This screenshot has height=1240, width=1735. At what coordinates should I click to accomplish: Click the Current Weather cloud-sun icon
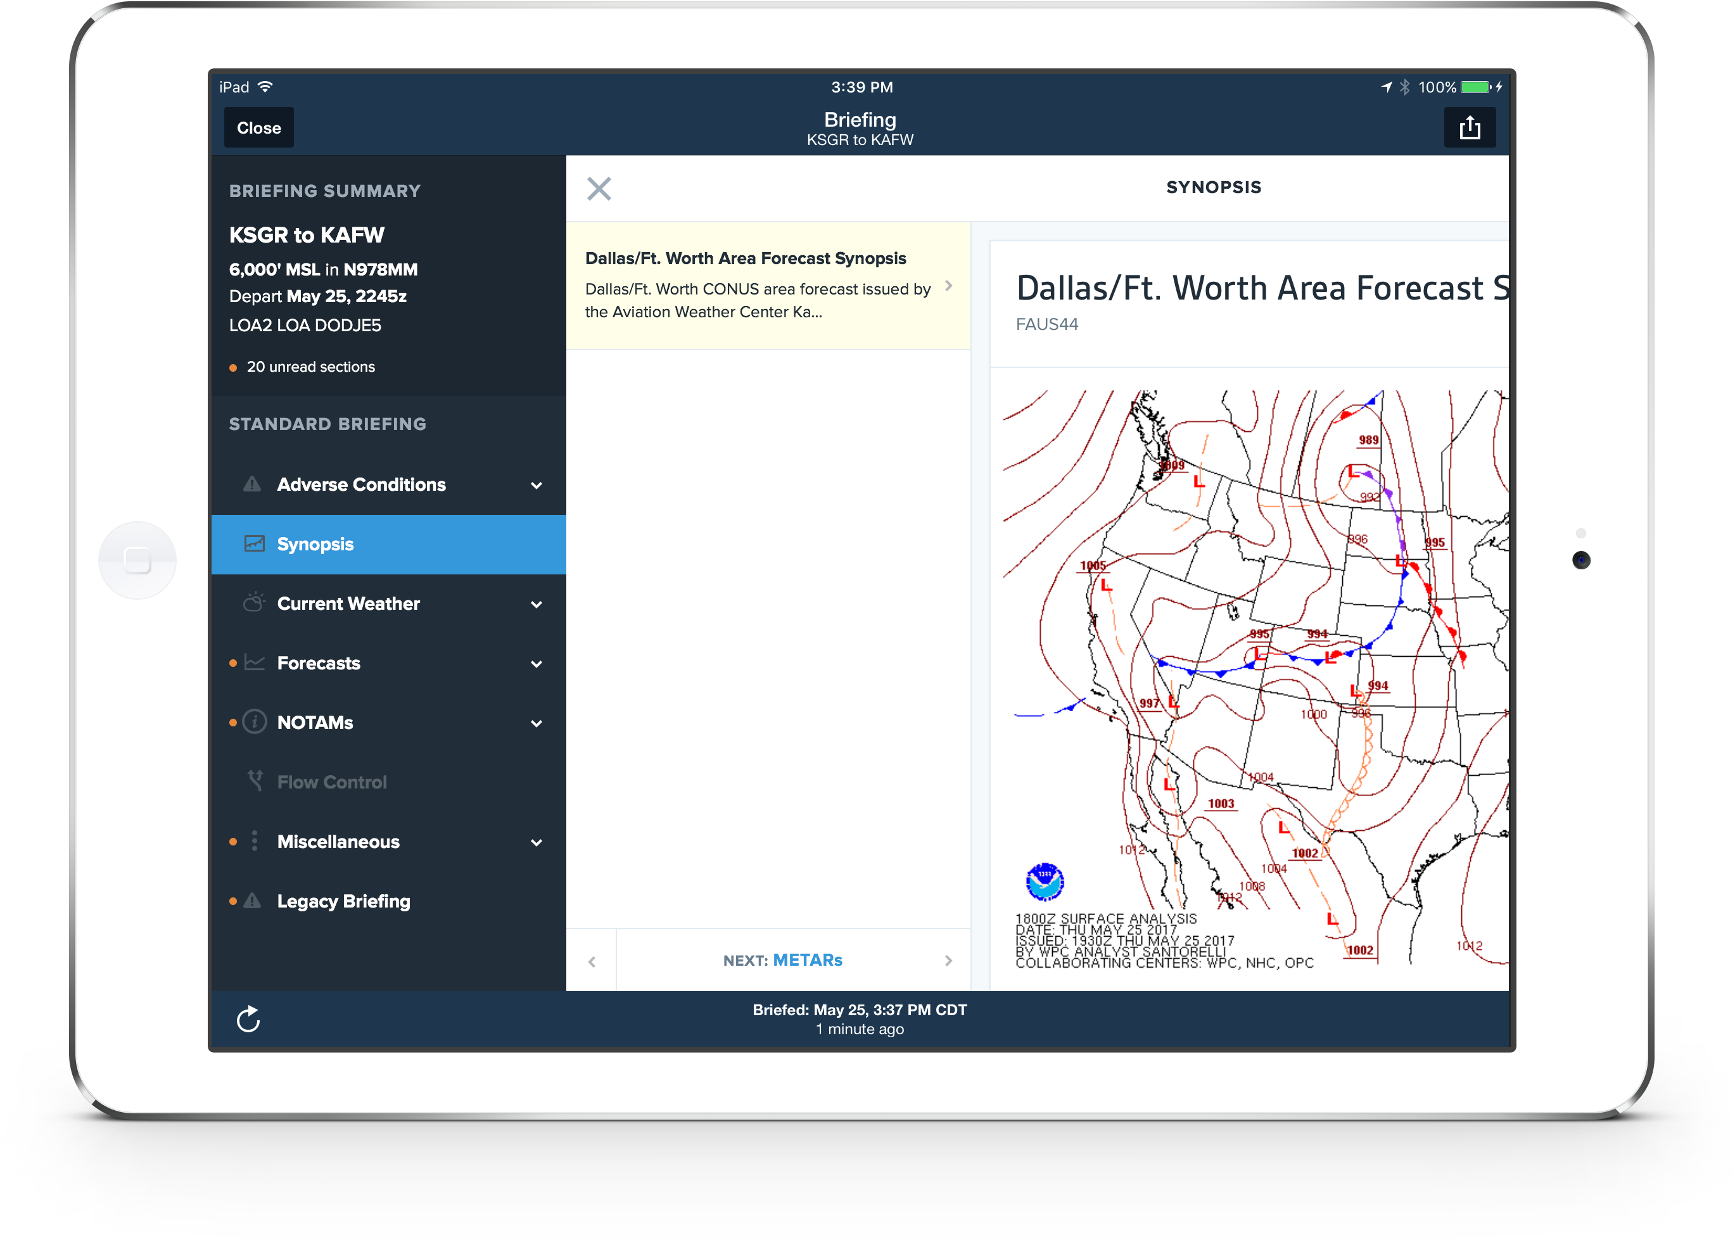click(x=253, y=602)
